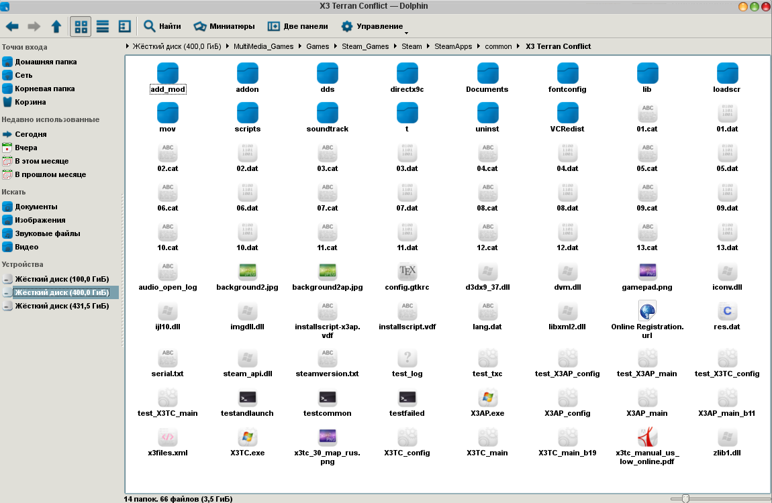Switch to details view mode
Screen dimensions: 772x503
pos(125,27)
